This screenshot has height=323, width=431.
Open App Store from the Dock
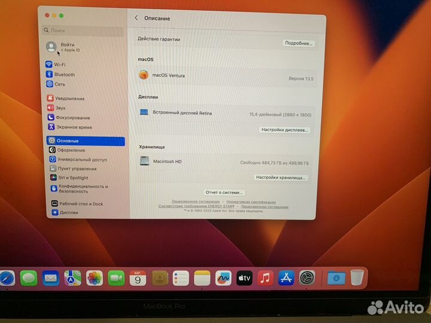[286, 278]
